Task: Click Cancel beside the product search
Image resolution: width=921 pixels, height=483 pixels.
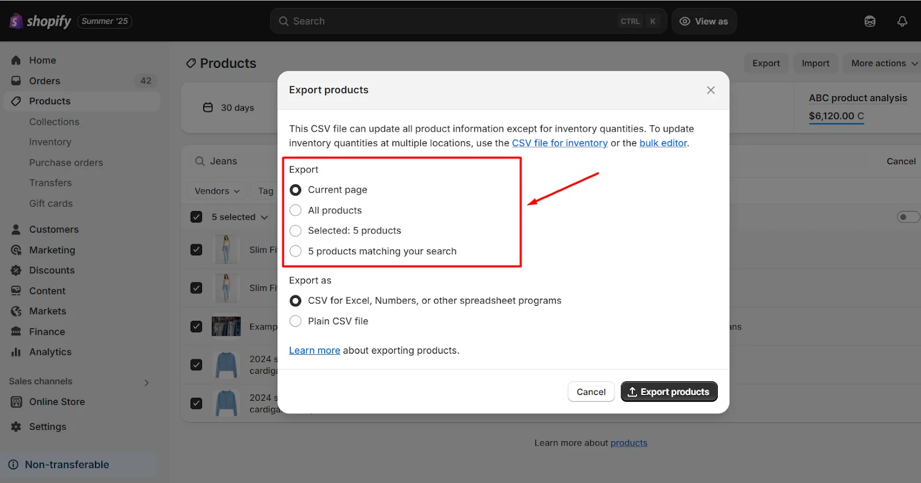Action: pyautogui.click(x=901, y=162)
